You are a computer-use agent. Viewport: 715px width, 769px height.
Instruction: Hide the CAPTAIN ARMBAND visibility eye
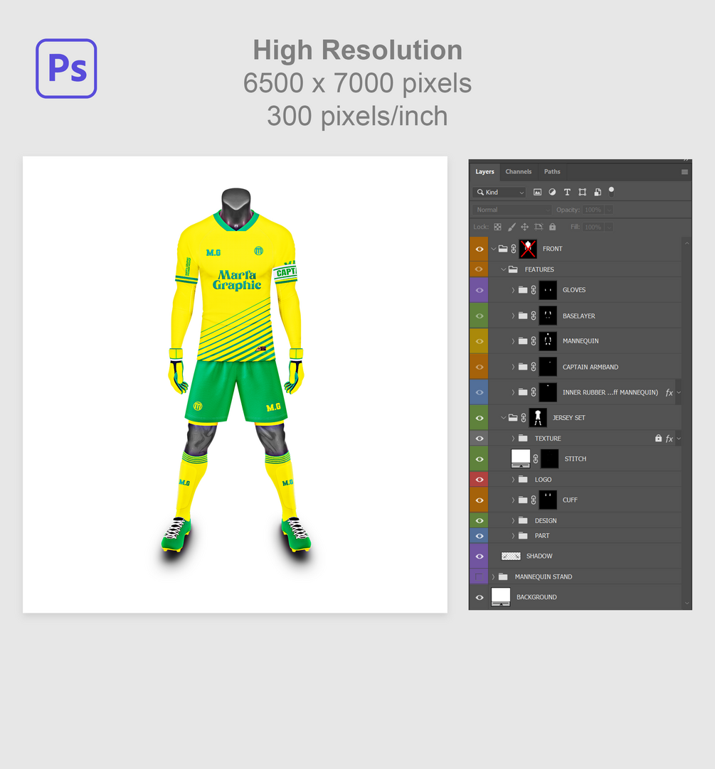pos(480,367)
